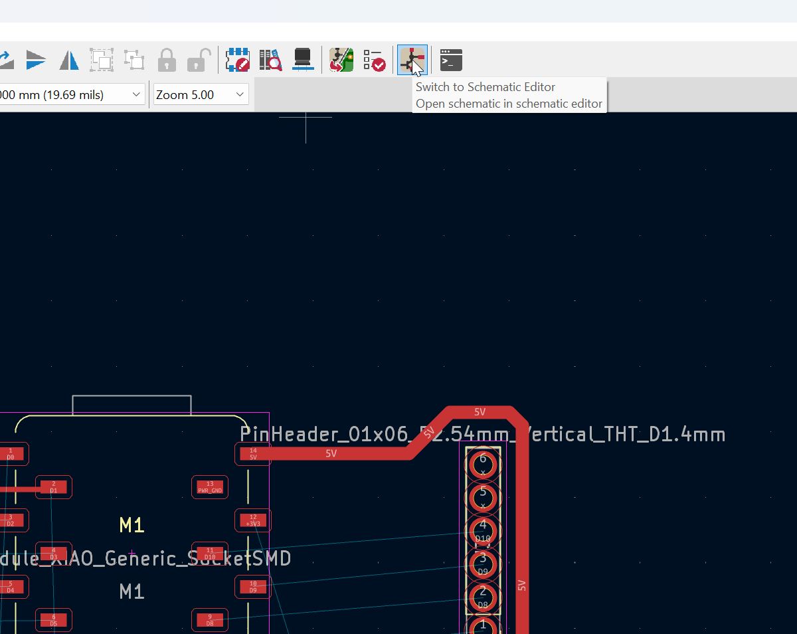Viewport: 797px width, 634px height.
Task: Ungroup the selected objects
Action: (133, 60)
